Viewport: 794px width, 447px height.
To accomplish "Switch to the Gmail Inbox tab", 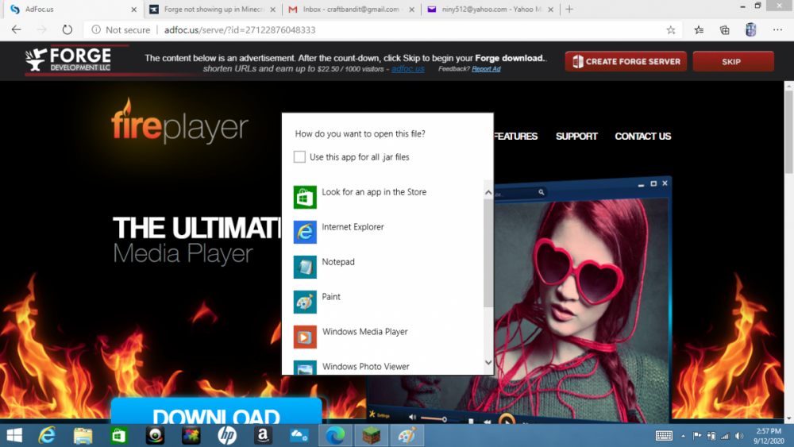I will (x=349, y=10).
